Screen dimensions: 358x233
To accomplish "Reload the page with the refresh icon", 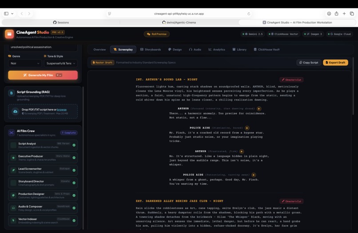I will click(249, 14).
